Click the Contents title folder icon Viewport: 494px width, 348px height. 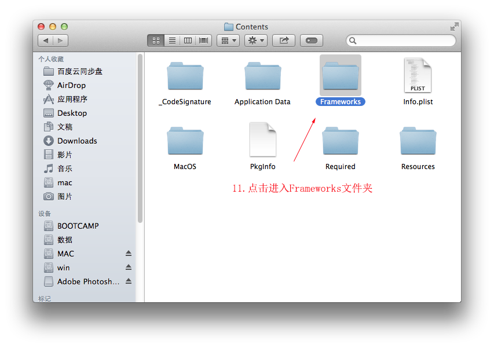[x=229, y=27]
